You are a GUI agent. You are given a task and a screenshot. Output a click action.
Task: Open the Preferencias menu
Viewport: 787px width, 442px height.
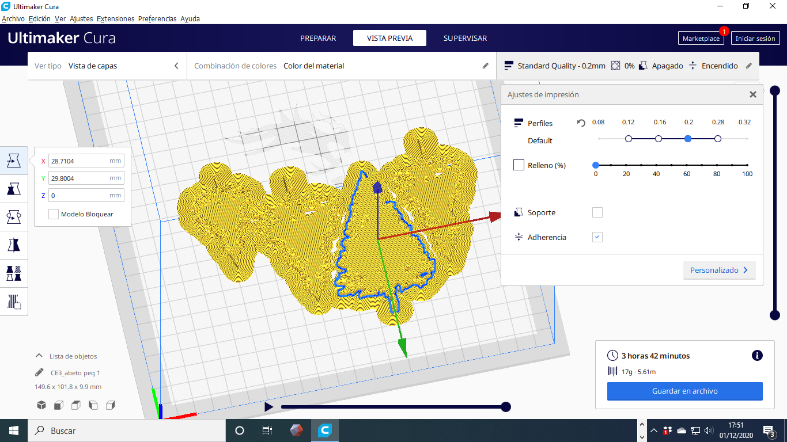click(x=157, y=18)
